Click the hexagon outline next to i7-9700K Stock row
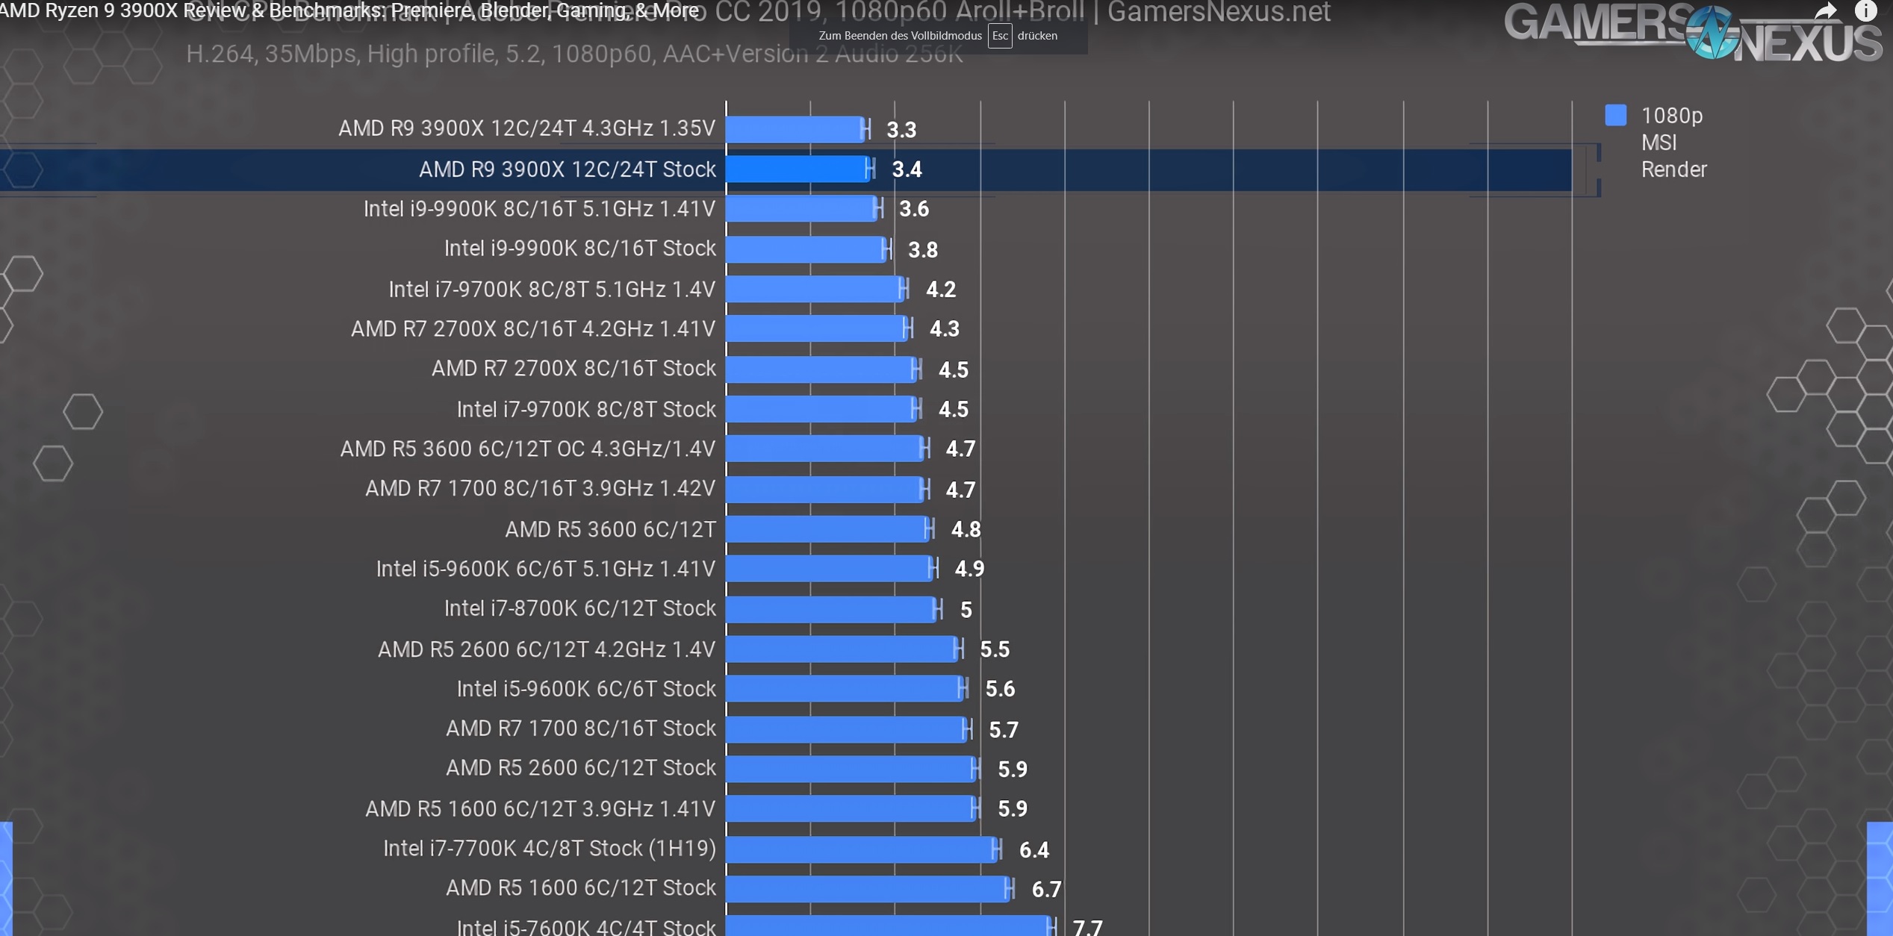This screenshot has height=936, width=1893. (x=82, y=411)
